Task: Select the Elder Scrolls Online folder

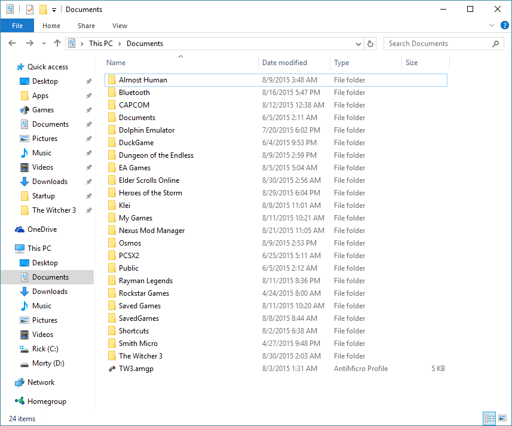Action: point(276,180)
